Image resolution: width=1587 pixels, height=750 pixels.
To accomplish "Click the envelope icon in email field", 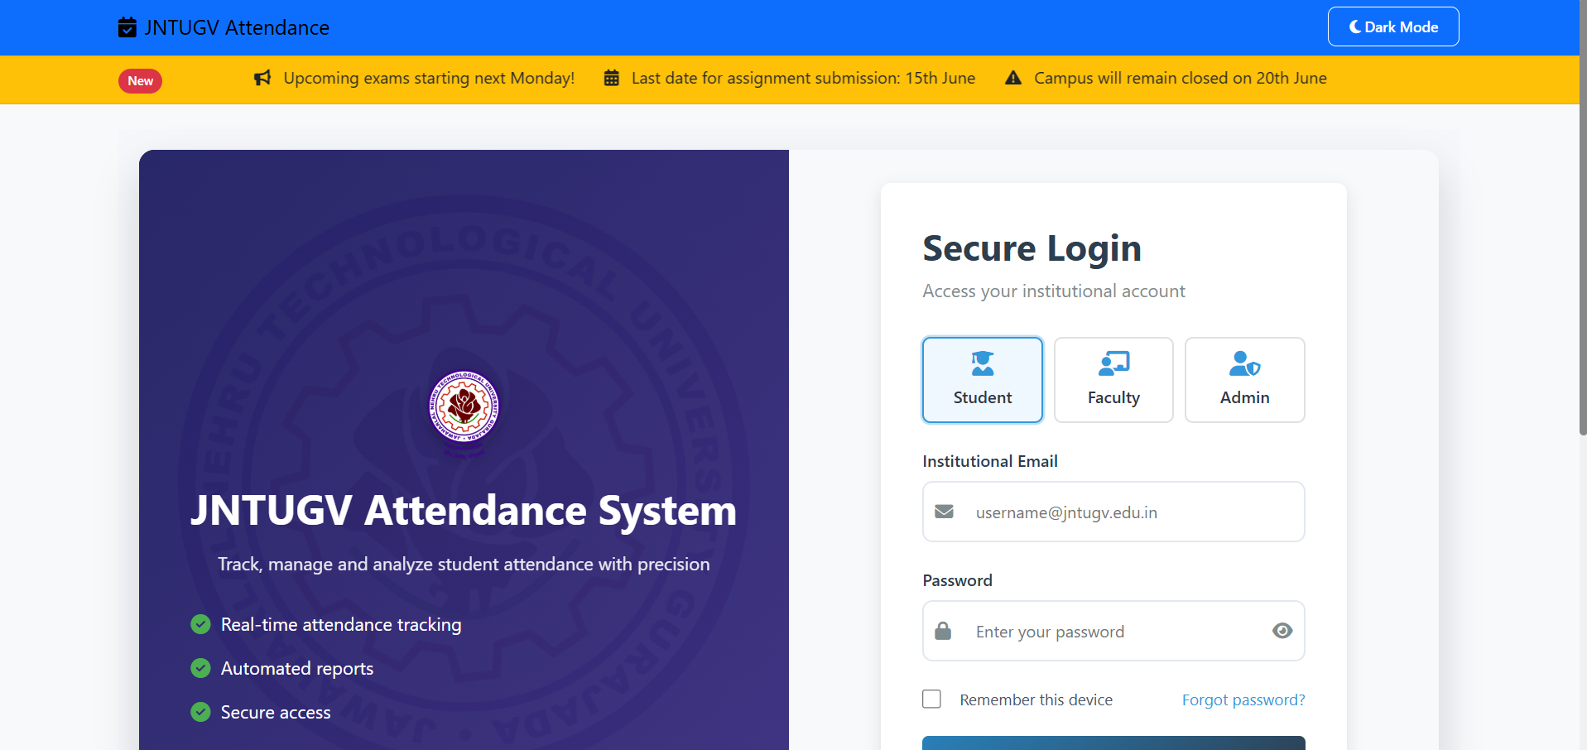I will pyautogui.click(x=944, y=512).
